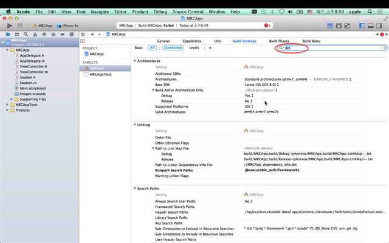This screenshot has height=243, width=389.
Task: Expand the Supporting Files folder
Action: 12,99
